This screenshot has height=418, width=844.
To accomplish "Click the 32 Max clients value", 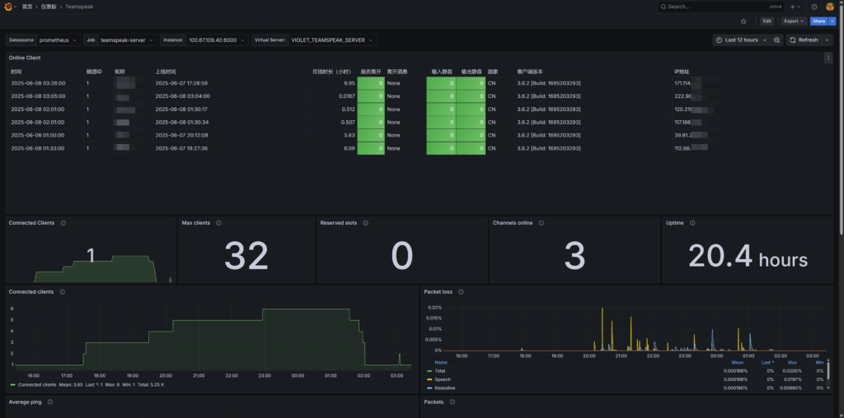I will [x=246, y=256].
